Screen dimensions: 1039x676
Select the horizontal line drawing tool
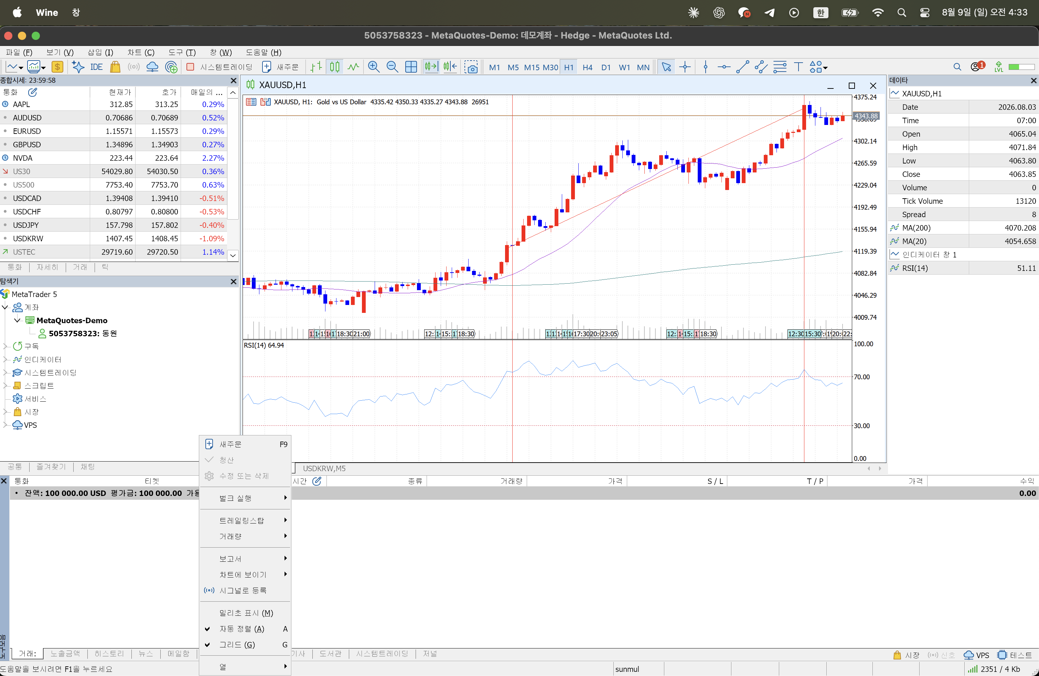coord(724,67)
